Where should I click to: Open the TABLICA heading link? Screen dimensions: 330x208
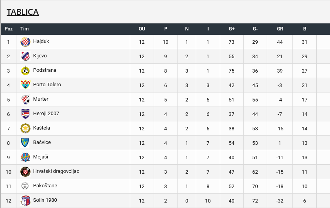[x=23, y=12]
